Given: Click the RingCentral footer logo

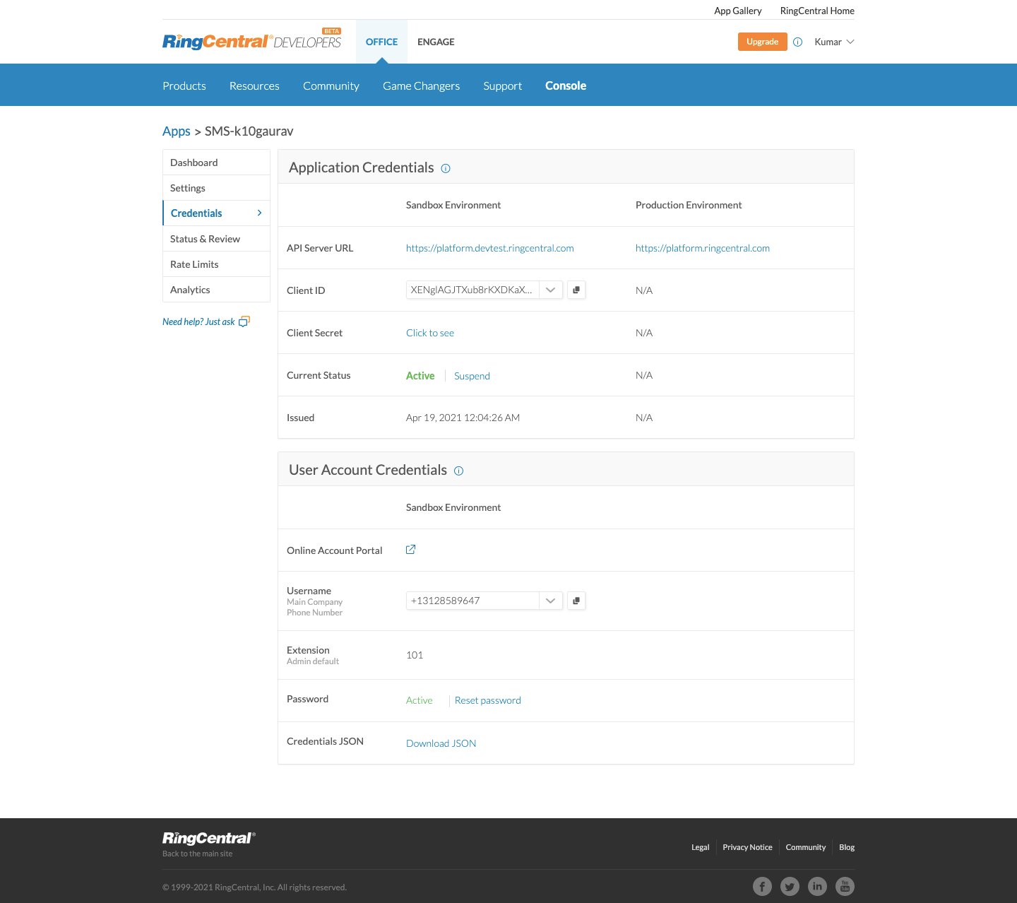Looking at the screenshot, I should [209, 838].
